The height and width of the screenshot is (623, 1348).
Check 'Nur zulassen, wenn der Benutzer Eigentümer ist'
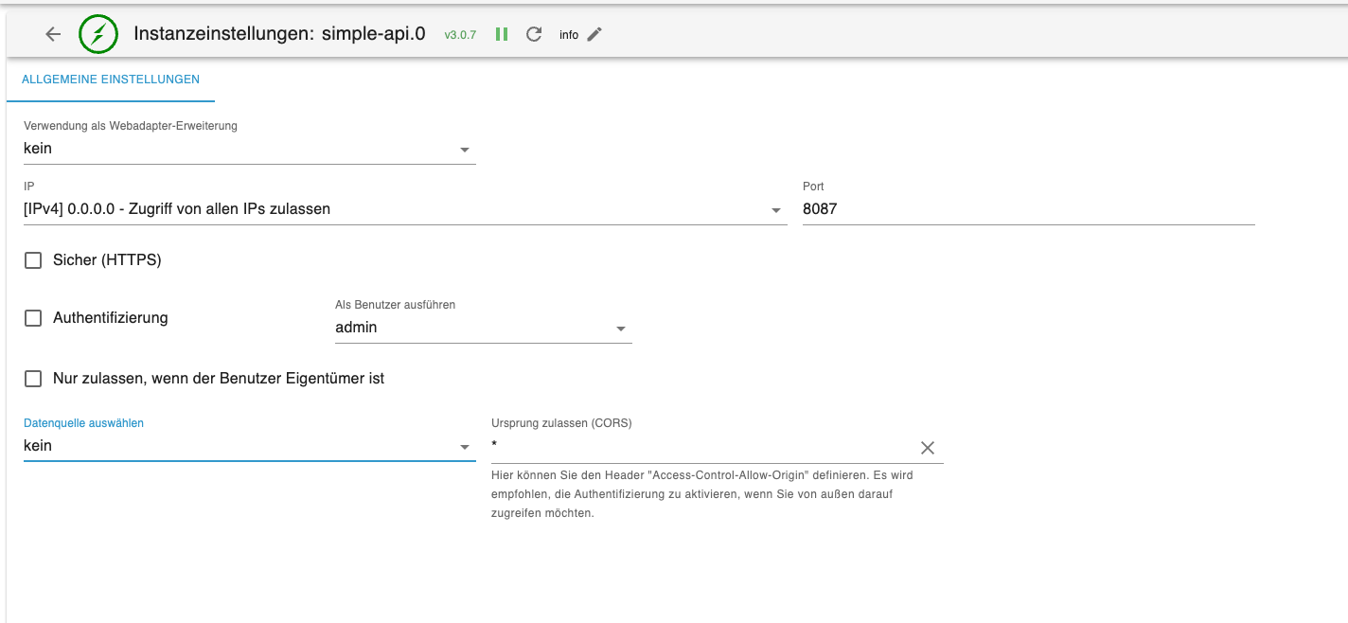tap(33, 379)
